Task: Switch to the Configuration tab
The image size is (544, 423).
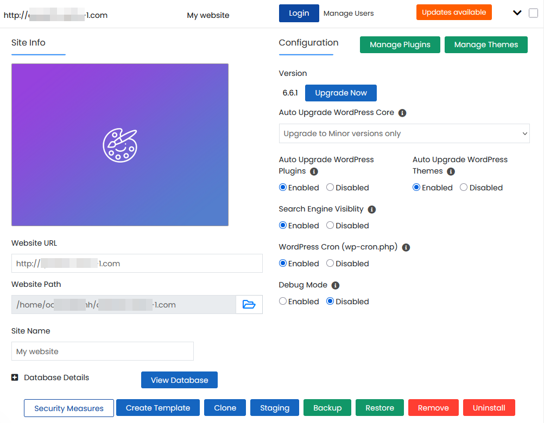Action: pyautogui.click(x=308, y=43)
